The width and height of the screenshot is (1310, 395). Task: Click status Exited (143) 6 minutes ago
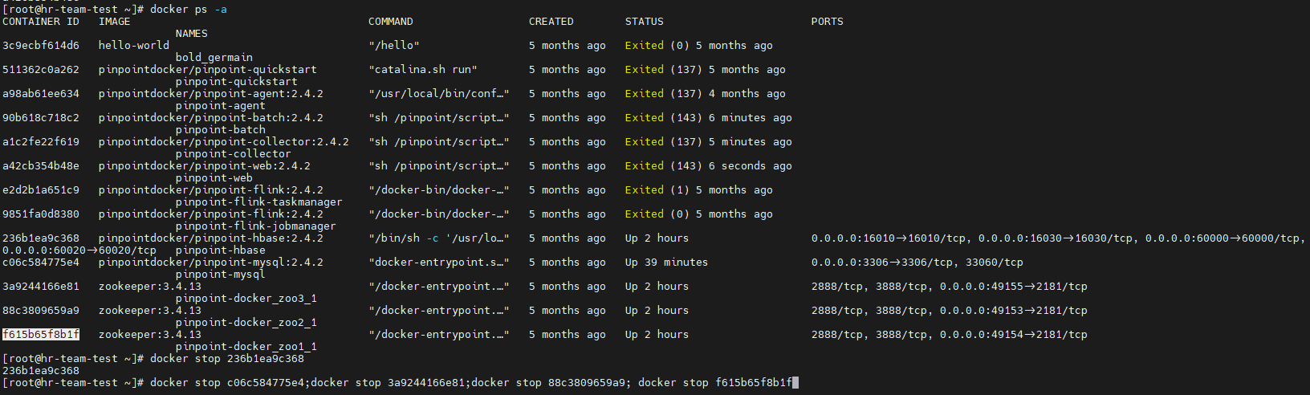point(709,118)
